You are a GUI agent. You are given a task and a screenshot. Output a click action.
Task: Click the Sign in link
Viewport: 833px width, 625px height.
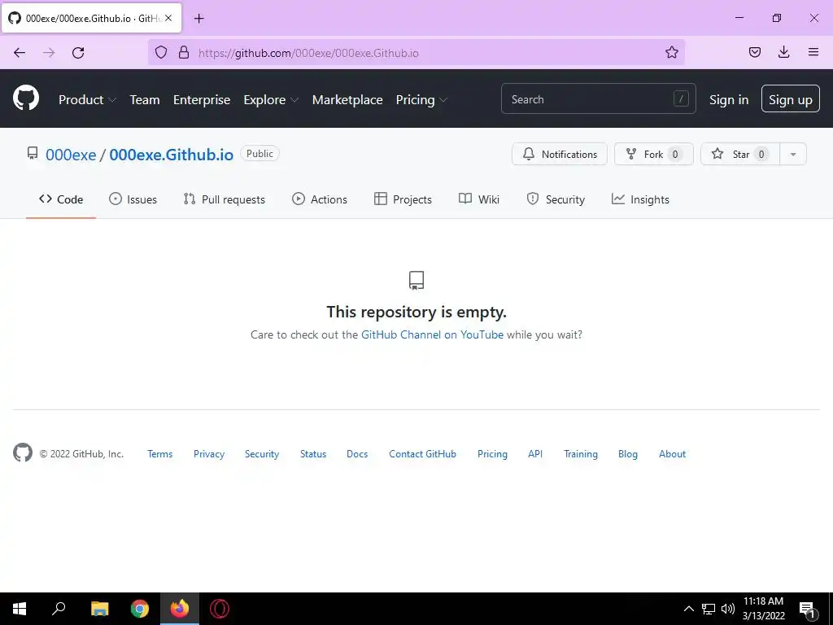(x=729, y=100)
